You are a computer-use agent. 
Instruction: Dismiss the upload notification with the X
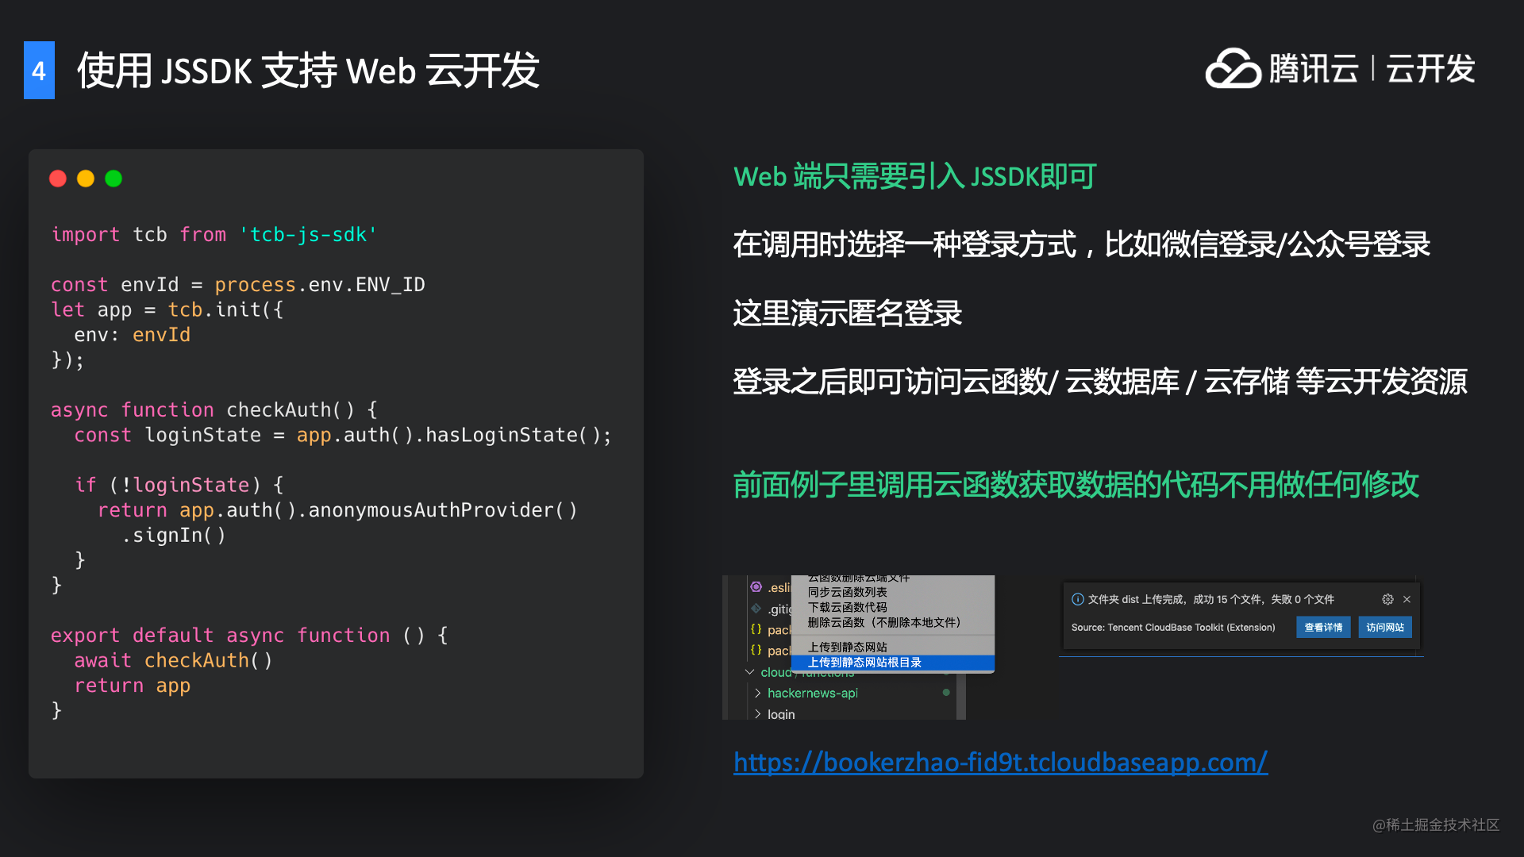[1407, 599]
